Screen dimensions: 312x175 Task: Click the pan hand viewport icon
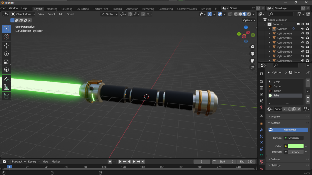(252, 54)
